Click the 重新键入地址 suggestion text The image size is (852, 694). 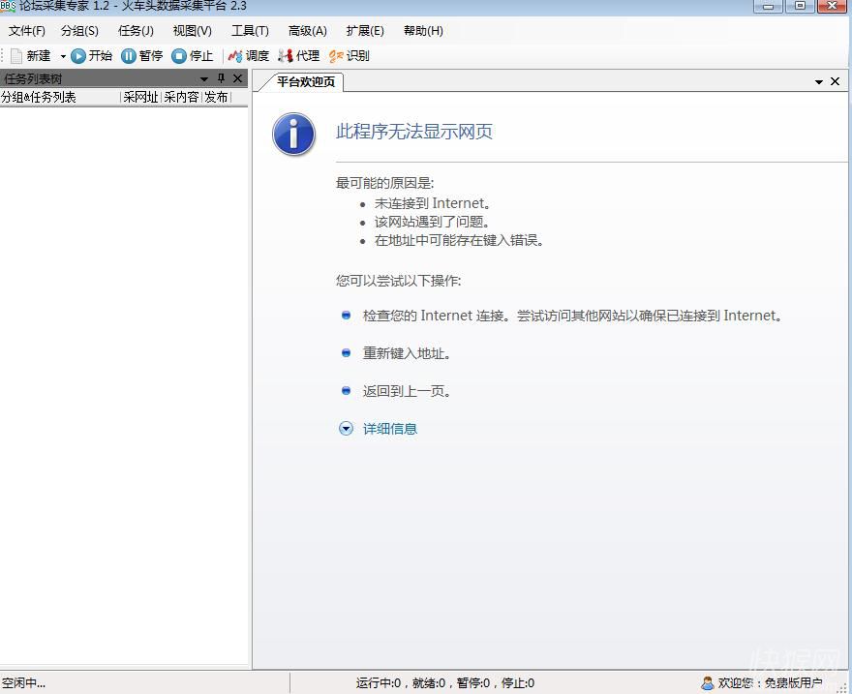[407, 353]
